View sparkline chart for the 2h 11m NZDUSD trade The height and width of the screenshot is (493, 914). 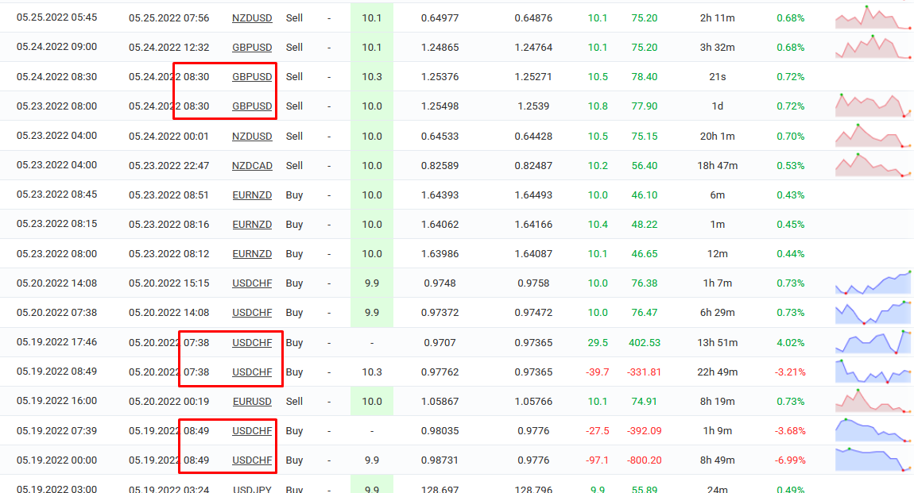[873, 17]
